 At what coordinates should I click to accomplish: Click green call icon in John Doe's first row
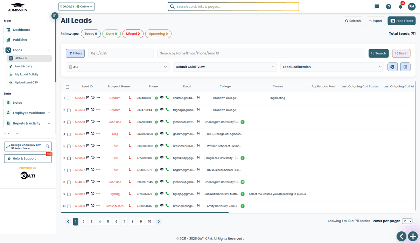click(x=167, y=122)
